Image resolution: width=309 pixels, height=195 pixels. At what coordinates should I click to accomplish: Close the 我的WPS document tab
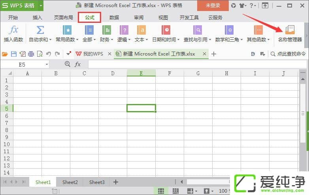click(x=109, y=54)
